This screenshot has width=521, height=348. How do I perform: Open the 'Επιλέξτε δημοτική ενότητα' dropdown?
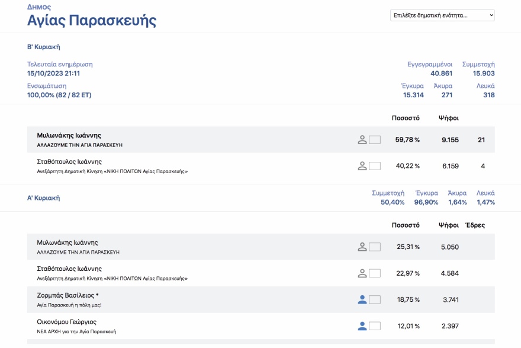[x=442, y=15]
